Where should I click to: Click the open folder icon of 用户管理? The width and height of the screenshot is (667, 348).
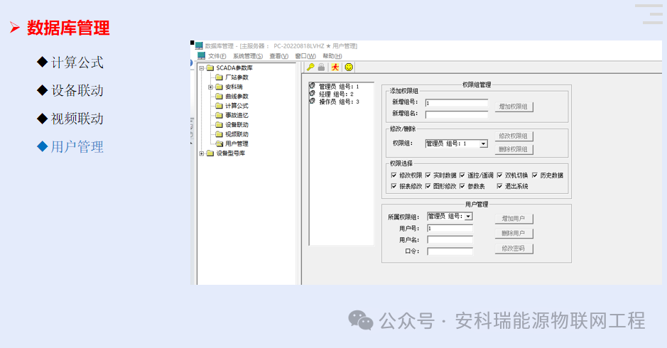[219, 143]
